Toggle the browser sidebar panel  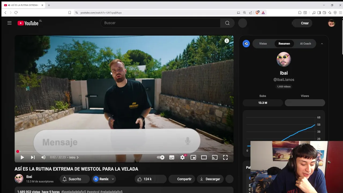[x=319, y=13]
